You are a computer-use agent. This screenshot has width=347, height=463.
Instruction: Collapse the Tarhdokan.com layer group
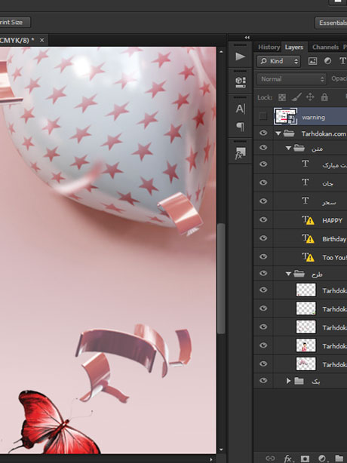click(278, 133)
